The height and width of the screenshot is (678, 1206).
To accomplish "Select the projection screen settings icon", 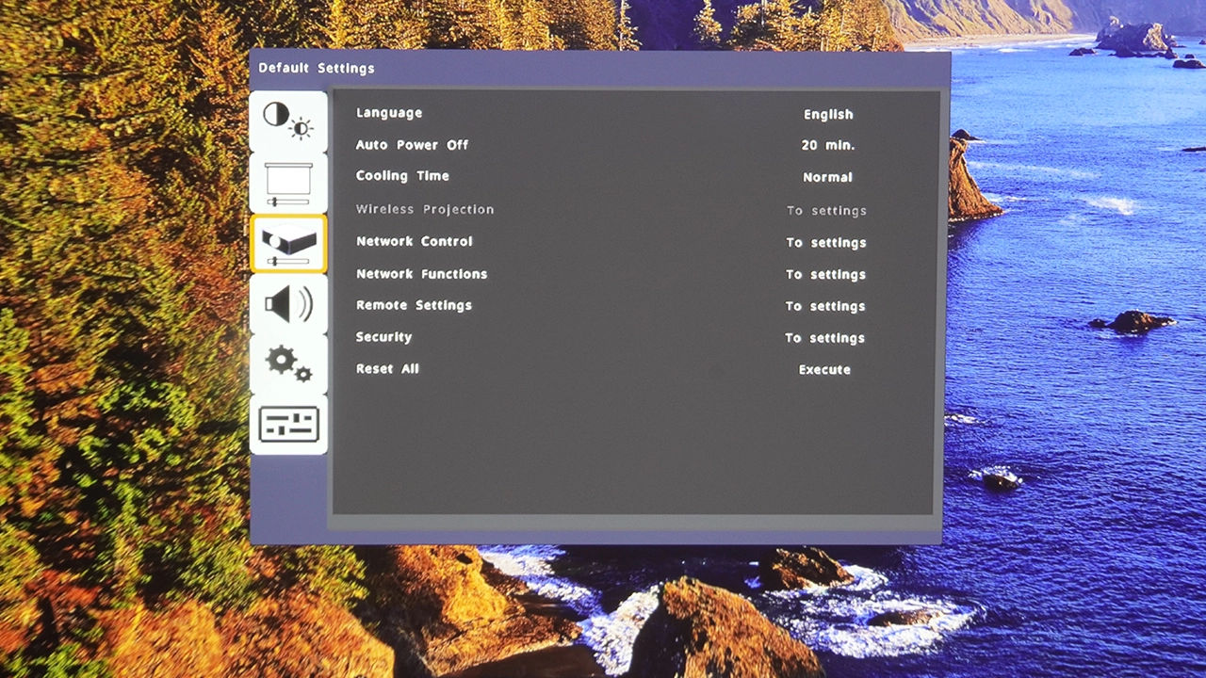I will (288, 183).
